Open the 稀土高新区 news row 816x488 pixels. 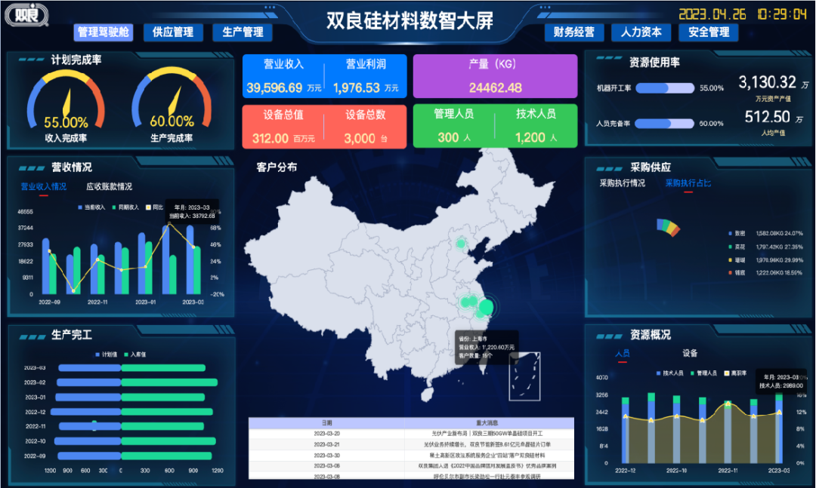411,456
